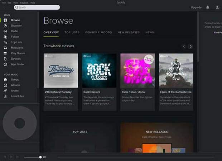Open the Epics of the Romantic Era title
222x161 pixels.
(x=176, y=92)
